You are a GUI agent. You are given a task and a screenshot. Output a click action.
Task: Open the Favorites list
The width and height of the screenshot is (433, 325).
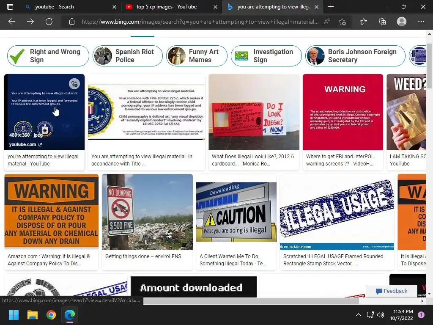pos(364,22)
